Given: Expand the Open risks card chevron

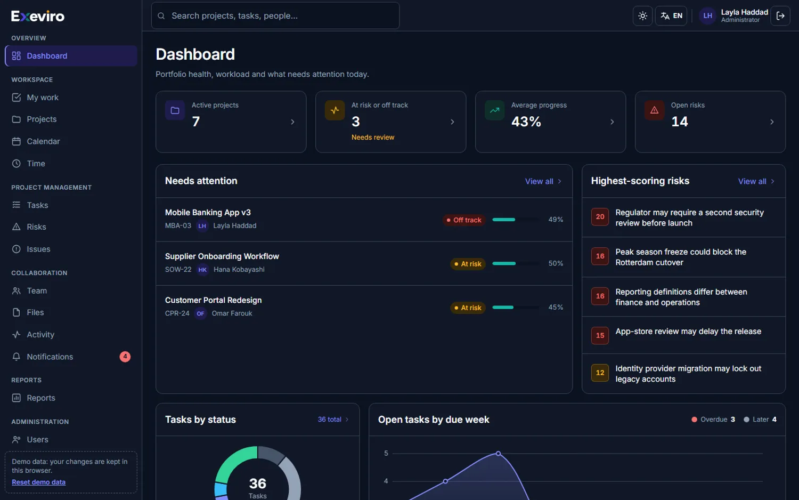Looking at the screenshot, I should (772, 122).
